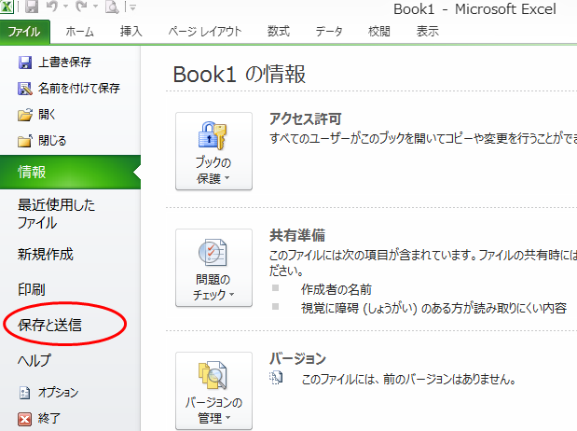Screen dimensions: 577x431
Task: Open the 印刷 section
Action: tap(32, 289)
